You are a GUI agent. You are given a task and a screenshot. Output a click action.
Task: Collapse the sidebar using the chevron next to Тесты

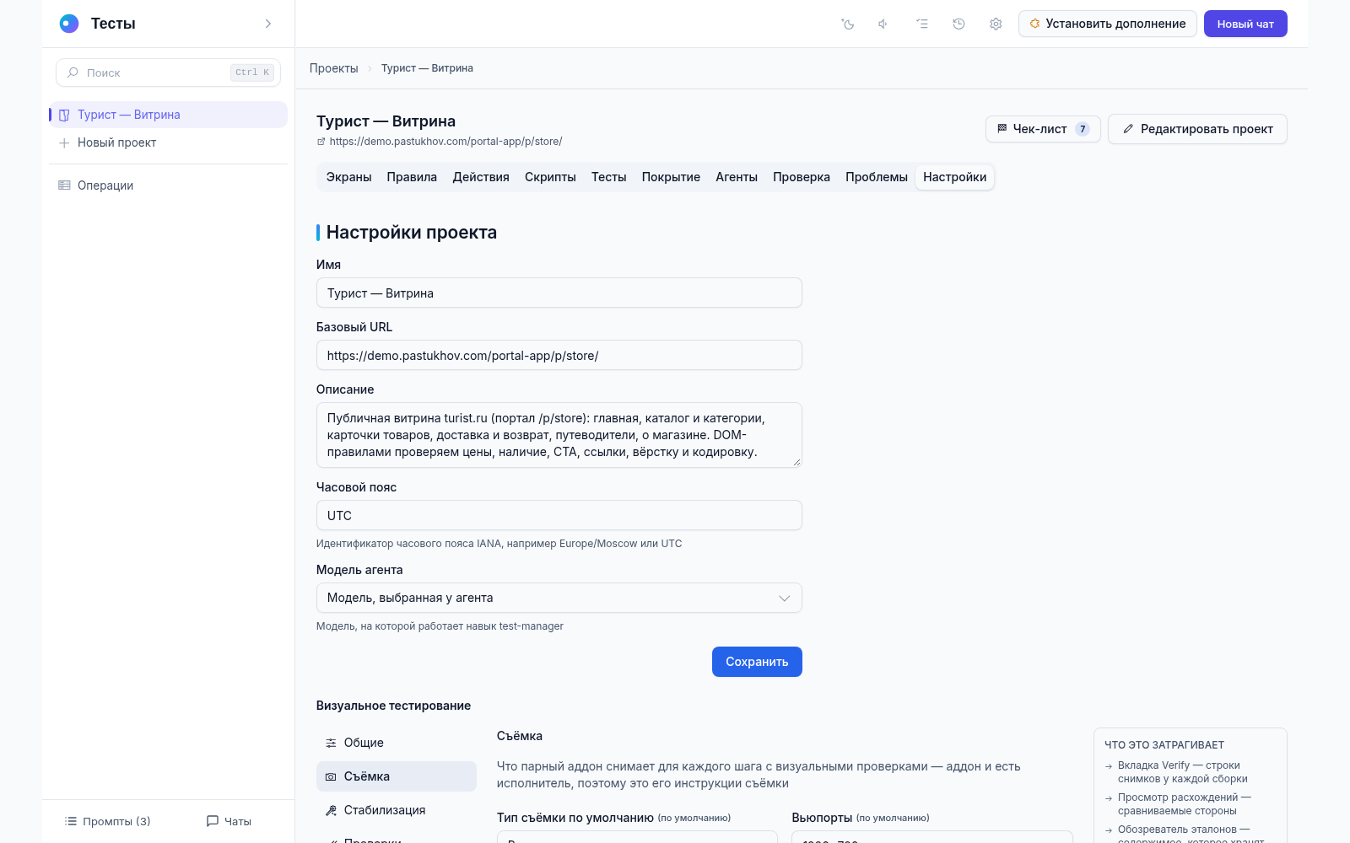(268, 24)
